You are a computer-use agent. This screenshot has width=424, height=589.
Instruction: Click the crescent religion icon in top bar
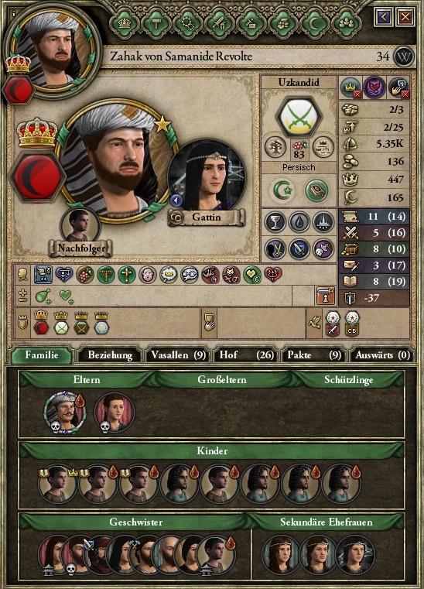pyautogui.click(x=314, y=23)
